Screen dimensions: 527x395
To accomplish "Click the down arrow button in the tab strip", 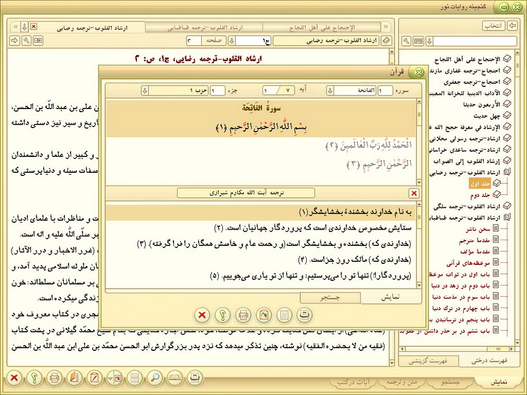I will [x=24, y=26].
